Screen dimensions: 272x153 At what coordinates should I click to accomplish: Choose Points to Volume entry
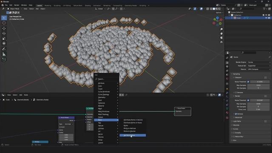coord(133,131)
